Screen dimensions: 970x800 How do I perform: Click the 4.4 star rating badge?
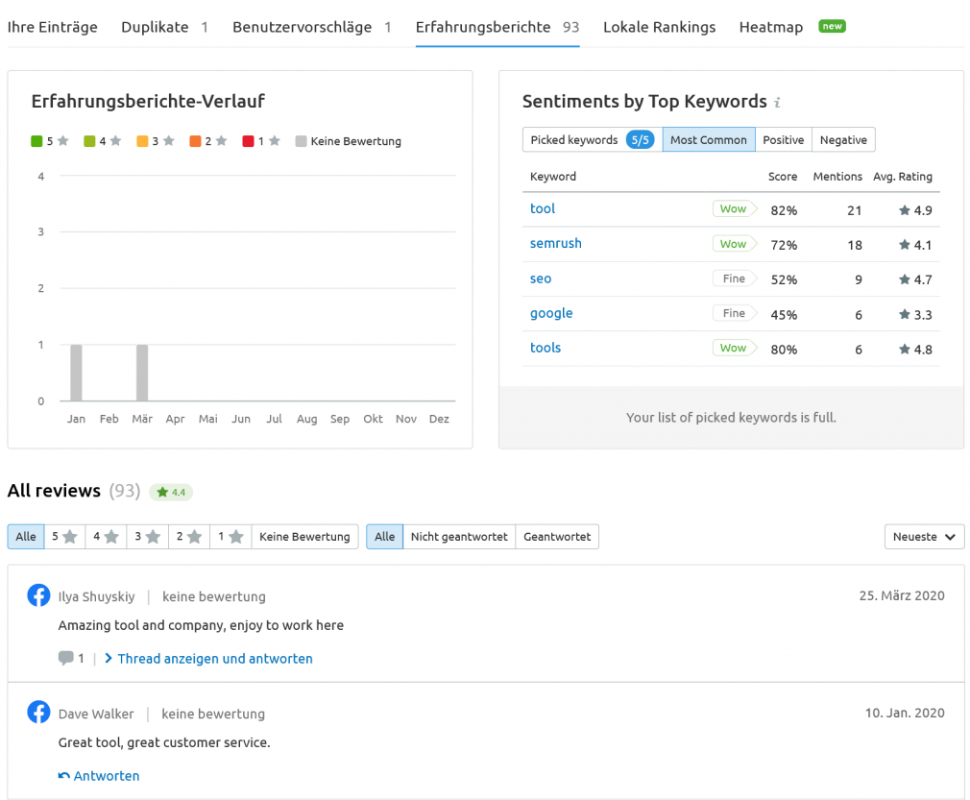[171, 492]
